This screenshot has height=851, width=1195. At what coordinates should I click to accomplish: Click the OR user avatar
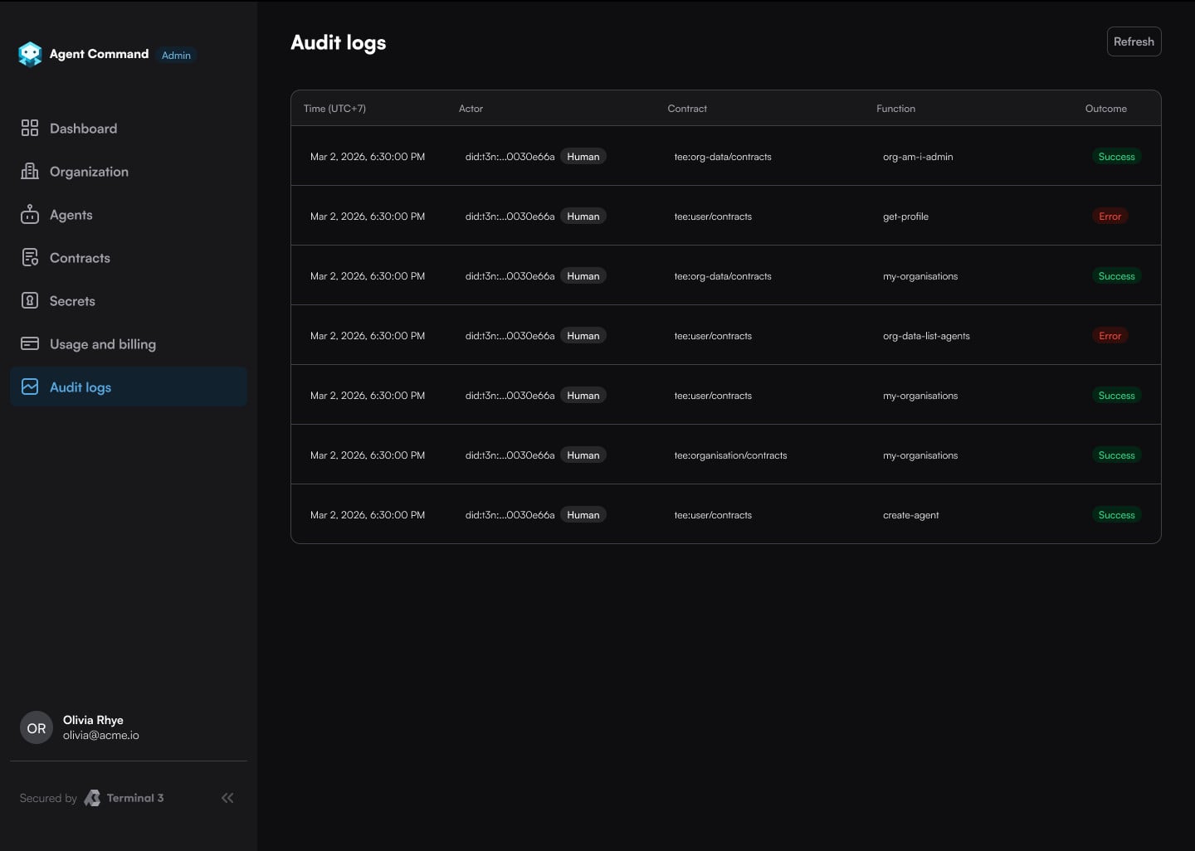click(x=37, y=727)
